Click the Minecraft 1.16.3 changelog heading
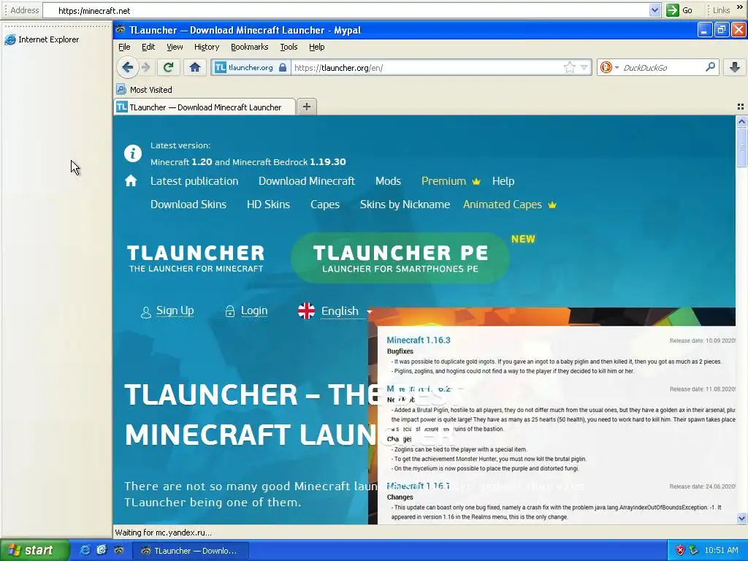This screenshot has height=561, width=748. pyautogui.click(x=419, y=340)
